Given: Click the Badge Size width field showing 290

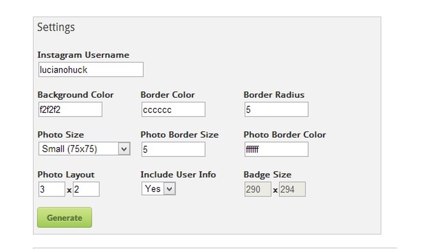Looking at the screenshot, I should [258, 189].
